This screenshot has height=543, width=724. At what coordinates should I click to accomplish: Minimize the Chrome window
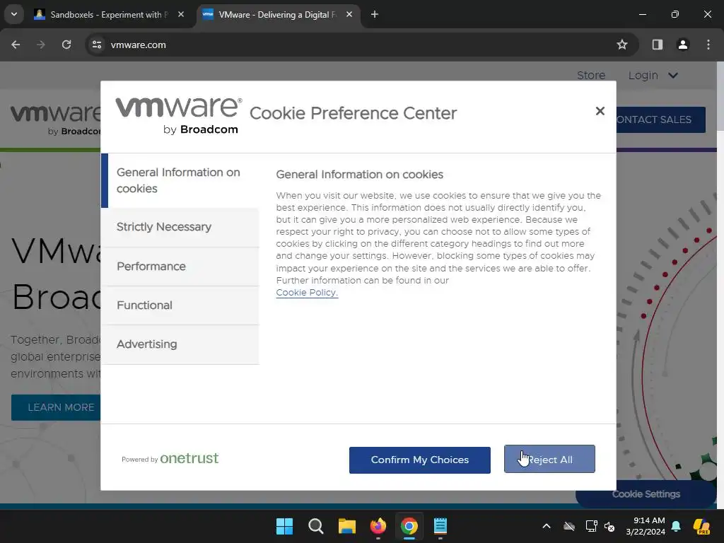(x=642, y=14)
